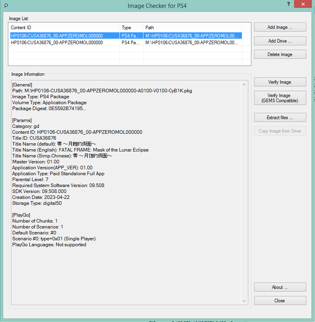Click the SDK Version: 09.508.000 line
Screen dimensions: 315x322
[39, 191]
